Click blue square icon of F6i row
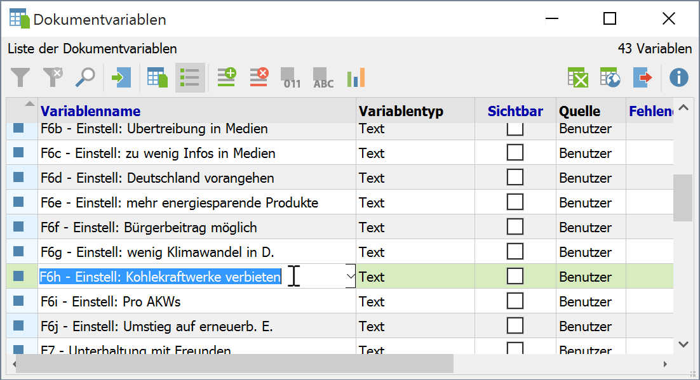This screenshot has height=380, width=700. coord(18,301)
